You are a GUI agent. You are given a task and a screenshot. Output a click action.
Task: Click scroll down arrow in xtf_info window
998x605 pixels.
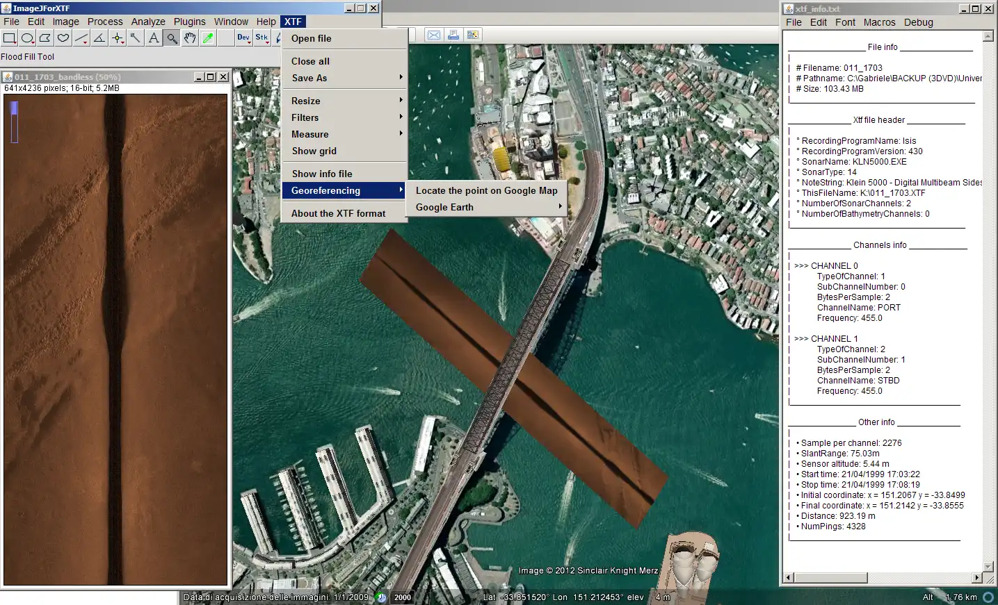click(x=988, y=567)
